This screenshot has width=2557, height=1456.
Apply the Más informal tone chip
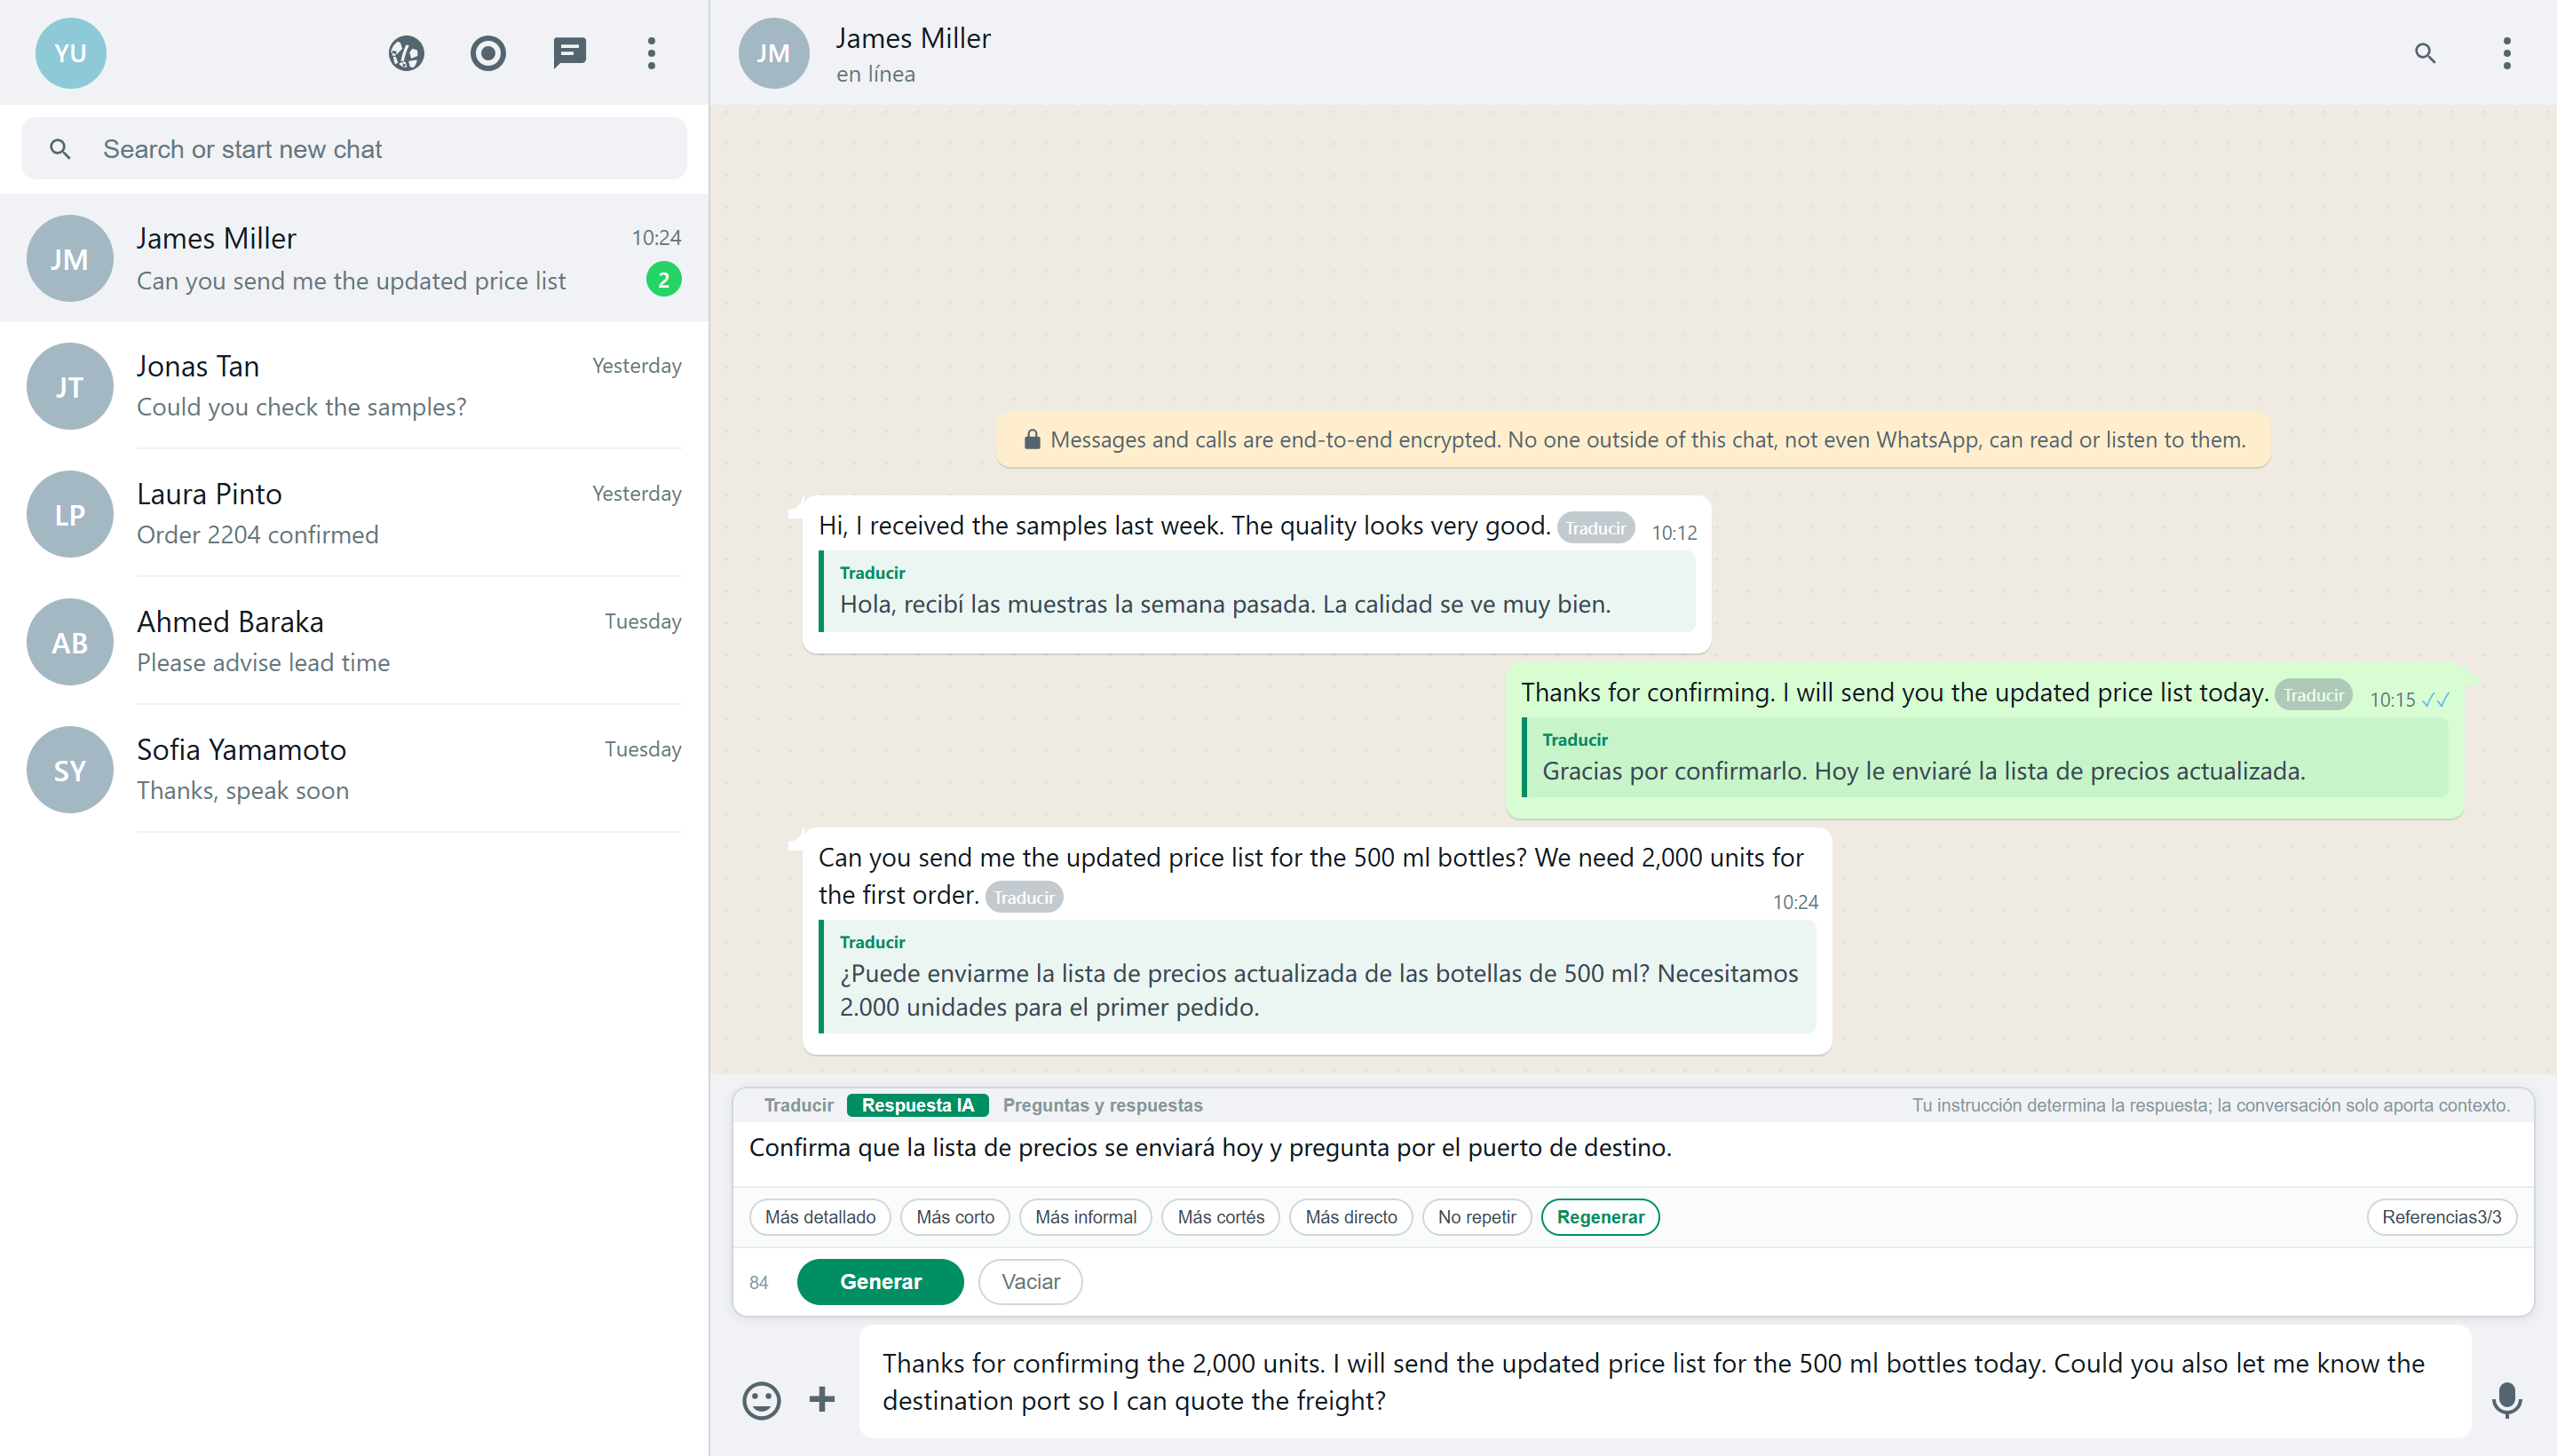[x=1086, y=1217]
